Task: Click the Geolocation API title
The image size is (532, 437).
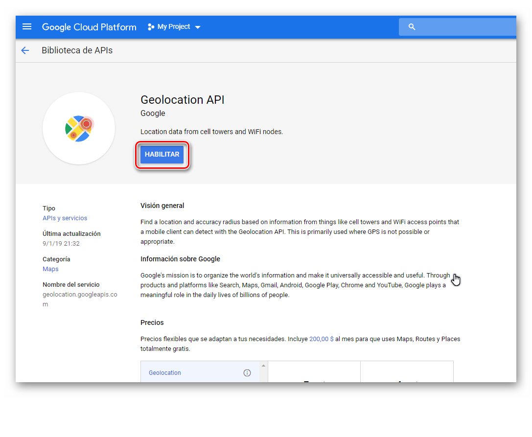Action: click(182, 100)
